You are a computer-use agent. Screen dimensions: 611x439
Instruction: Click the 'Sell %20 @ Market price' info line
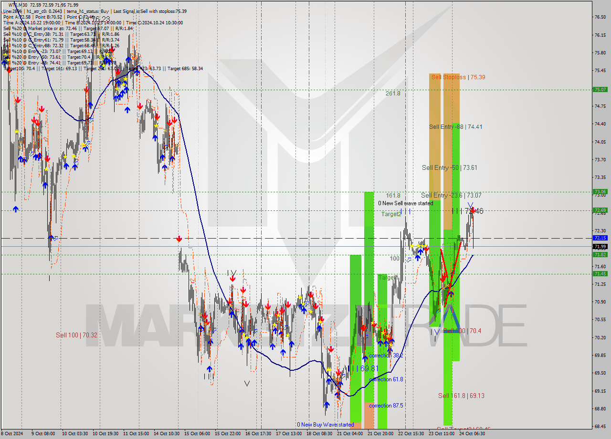tap(68, 28)
